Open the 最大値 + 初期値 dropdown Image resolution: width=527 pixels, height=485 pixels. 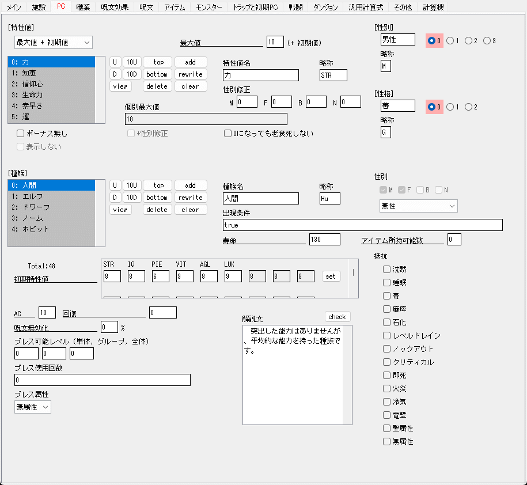tap(54, 43)
